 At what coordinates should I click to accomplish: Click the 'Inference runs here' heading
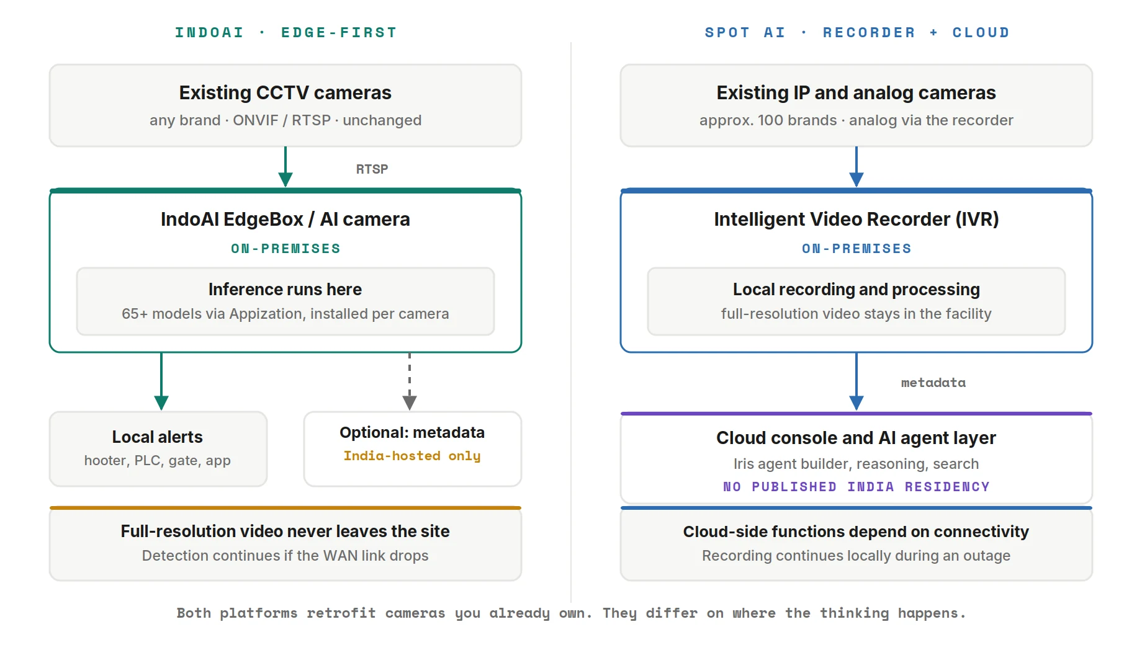click(x=285, y=289)
